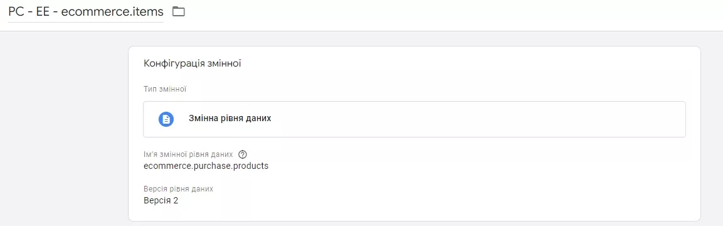
Task: Select the Змінна рівня даних type label
Action: 230,119
